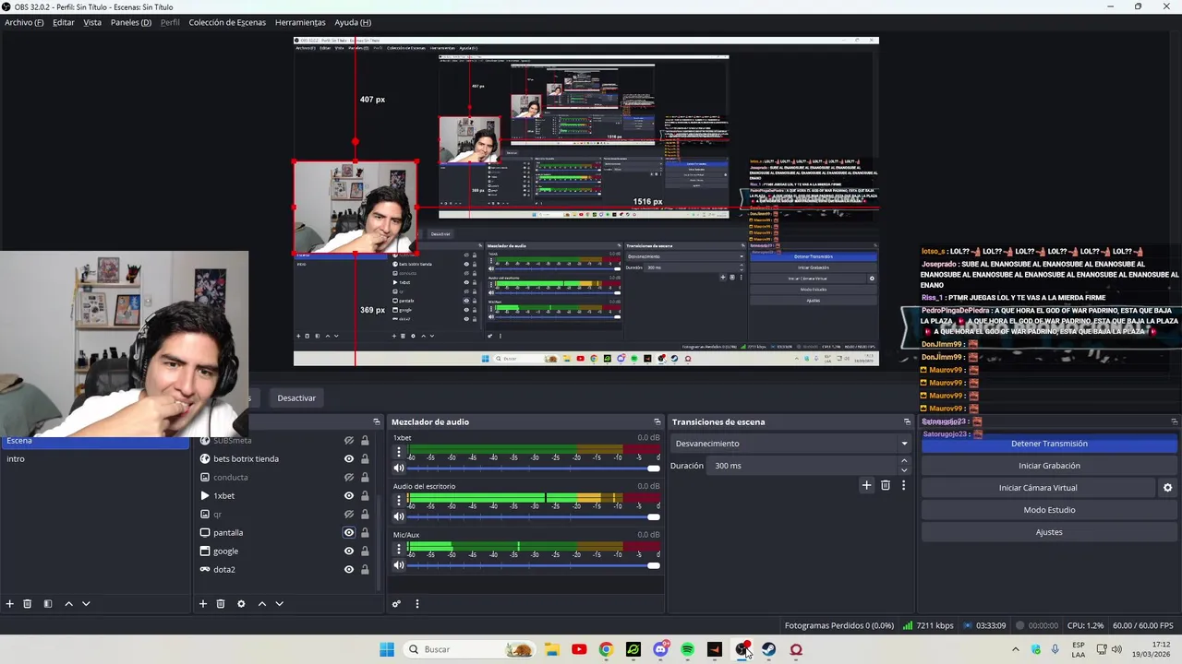Move source up arrow in Sources panel
The image size is (1182, 664).
tap(262, 604)
